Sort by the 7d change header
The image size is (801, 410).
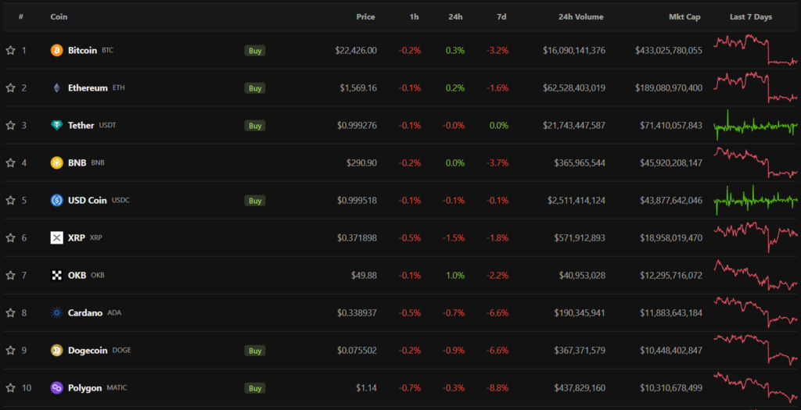(501, 17)
